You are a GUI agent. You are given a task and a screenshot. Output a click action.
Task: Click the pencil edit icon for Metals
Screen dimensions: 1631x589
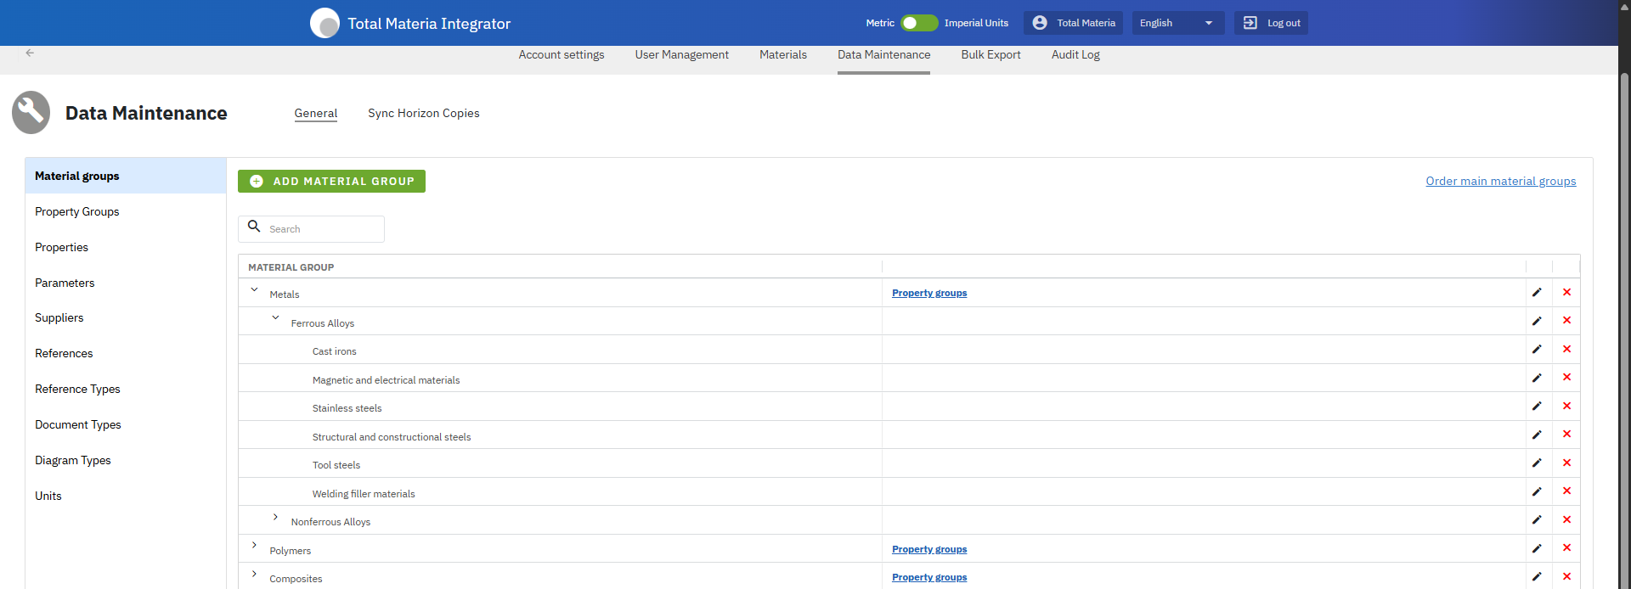click(1537, 293)
